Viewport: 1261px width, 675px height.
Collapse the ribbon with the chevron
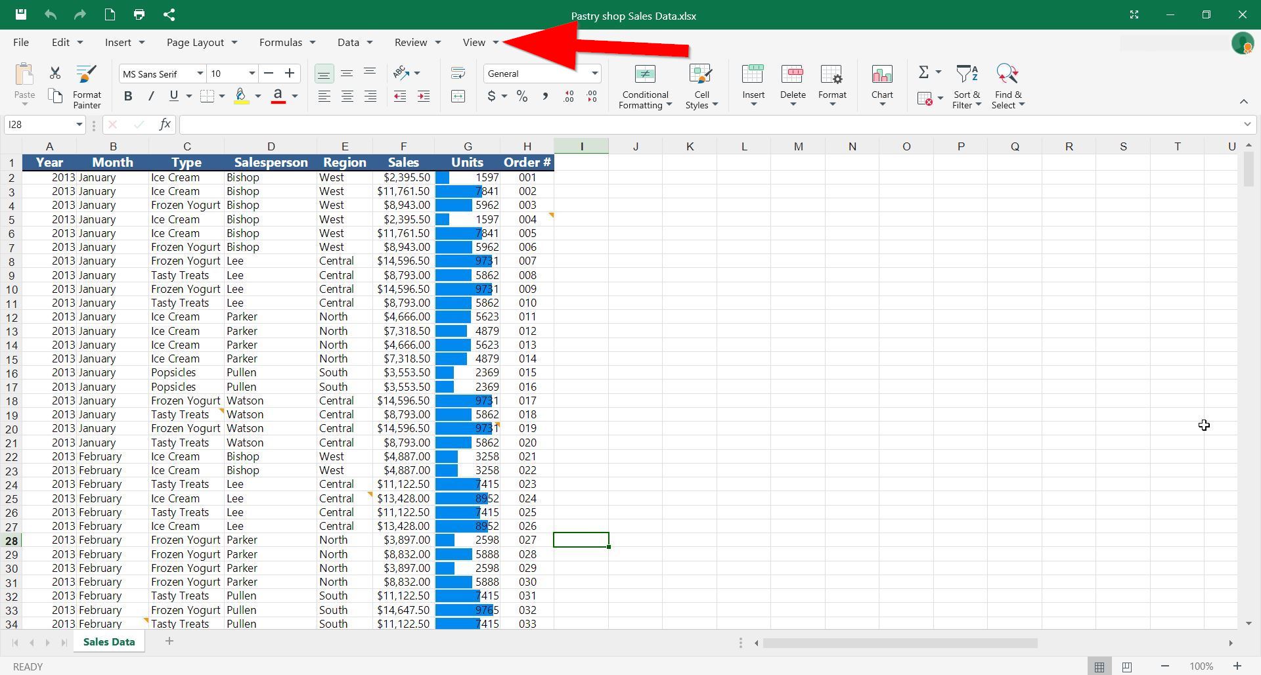pyautogui.click(x=1244, y=102)
